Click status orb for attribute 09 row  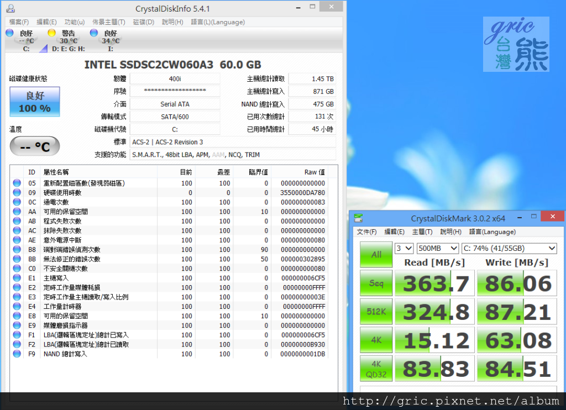click(x=17, y=192)
